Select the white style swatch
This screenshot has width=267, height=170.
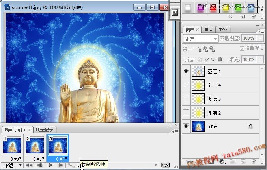click(x=188, y=7)
